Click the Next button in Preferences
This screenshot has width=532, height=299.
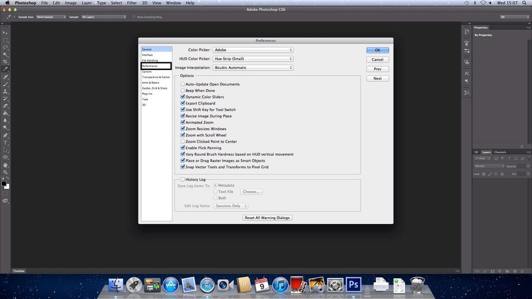tap(378, 78)
